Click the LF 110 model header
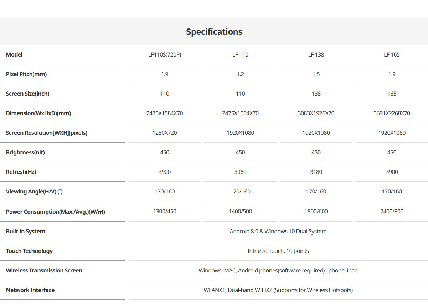Screen dimensions: 428x308 pyautogui.click(x=240, y=54)
